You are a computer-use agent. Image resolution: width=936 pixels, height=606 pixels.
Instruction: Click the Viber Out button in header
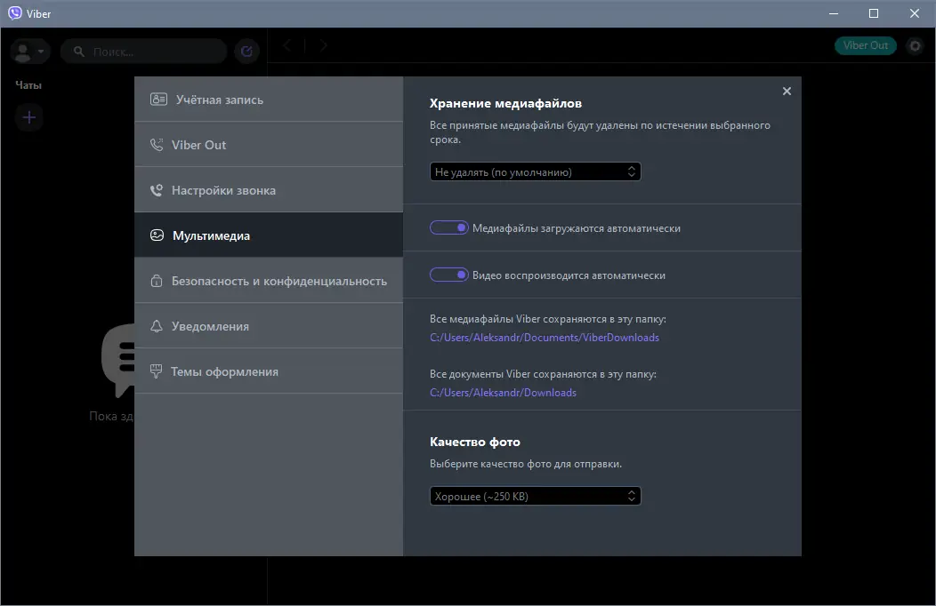pos(865,44)
